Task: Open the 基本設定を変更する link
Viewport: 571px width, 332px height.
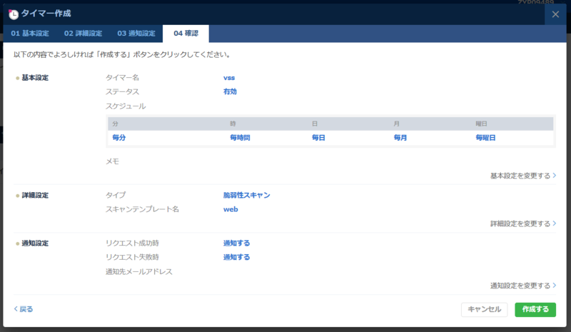Action: click(x=523, y=176)
